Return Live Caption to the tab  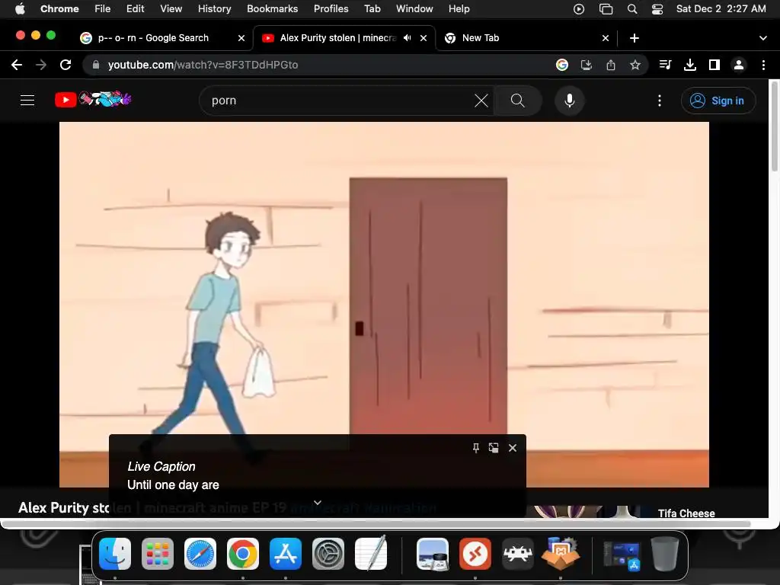point(494,448)
